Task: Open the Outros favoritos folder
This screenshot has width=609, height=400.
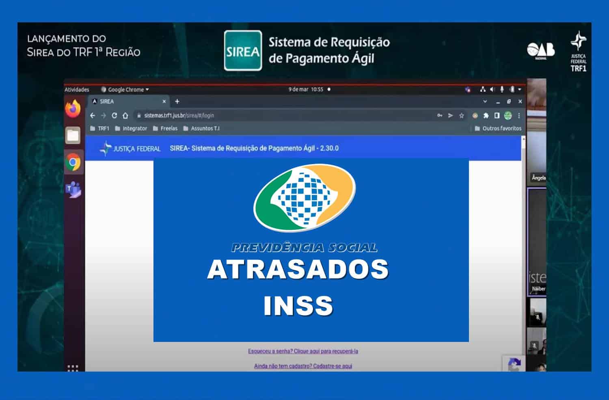Action: click(498, 128)
